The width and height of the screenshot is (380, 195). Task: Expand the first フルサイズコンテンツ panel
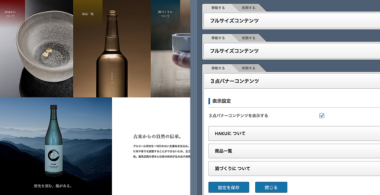[x=291, y=21]
